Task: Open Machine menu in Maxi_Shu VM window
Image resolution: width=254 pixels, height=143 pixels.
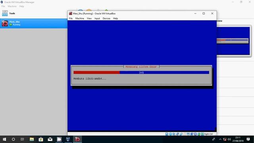Action: tap(79, 19)
